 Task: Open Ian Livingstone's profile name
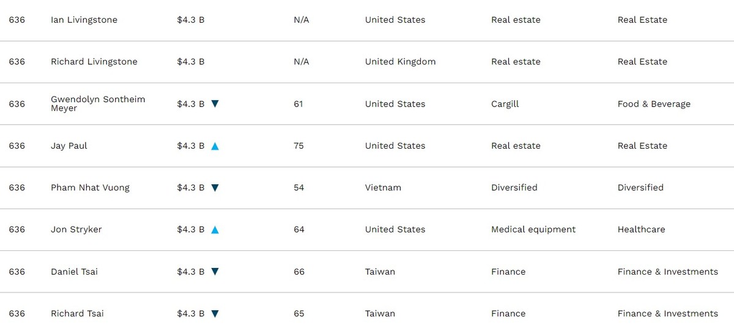click(x=84, y=20)
